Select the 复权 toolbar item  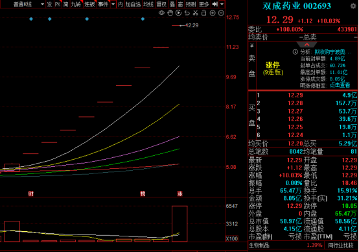tap(161, 4)
